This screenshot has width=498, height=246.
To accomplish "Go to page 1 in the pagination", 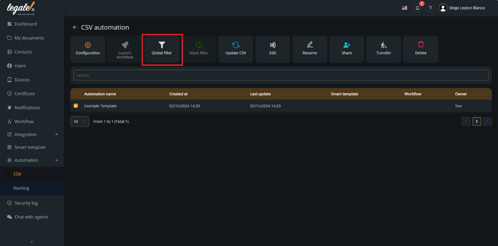I will 477,121.
